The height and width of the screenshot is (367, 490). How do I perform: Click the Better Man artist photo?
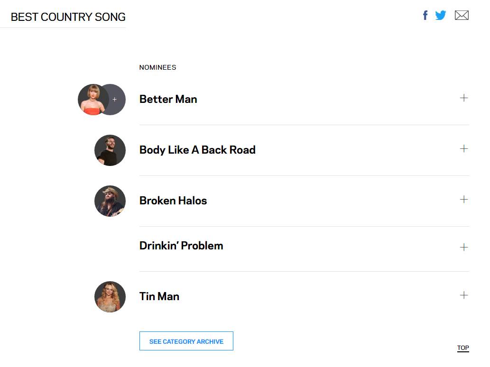pos(91,100)
